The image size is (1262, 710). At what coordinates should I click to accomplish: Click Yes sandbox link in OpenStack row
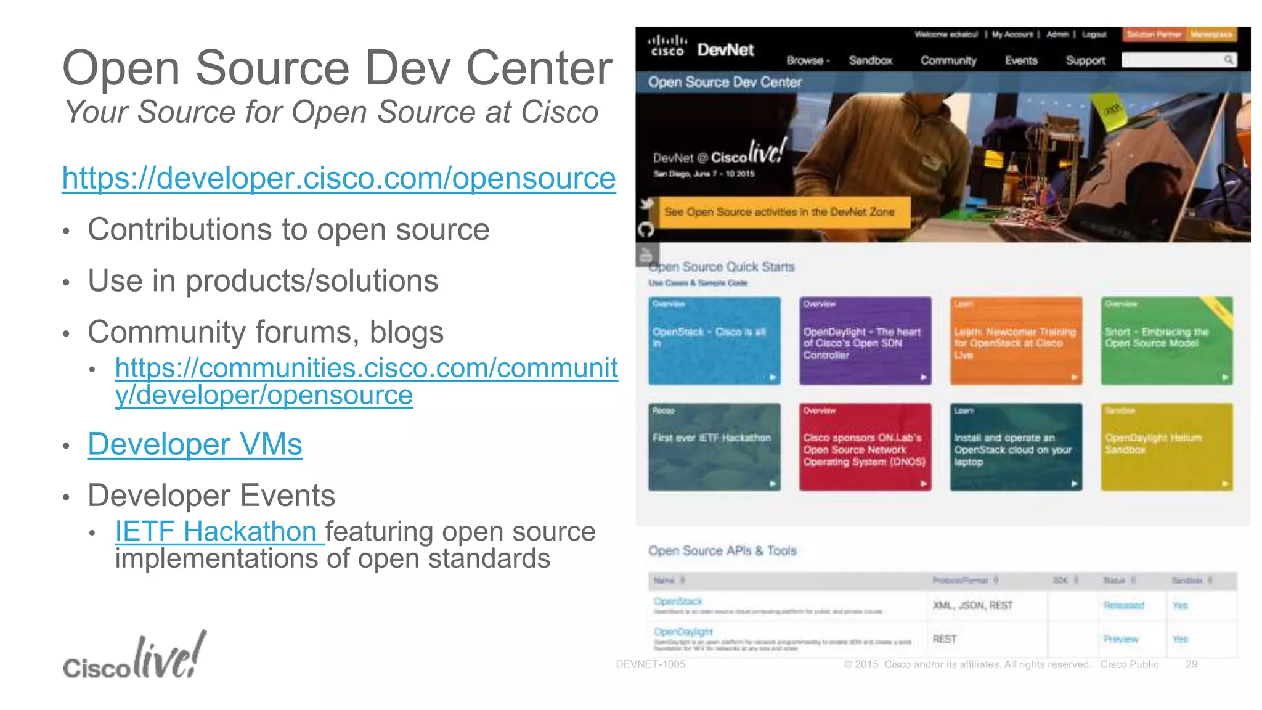pyautogui.click(x=1179, y=605)
